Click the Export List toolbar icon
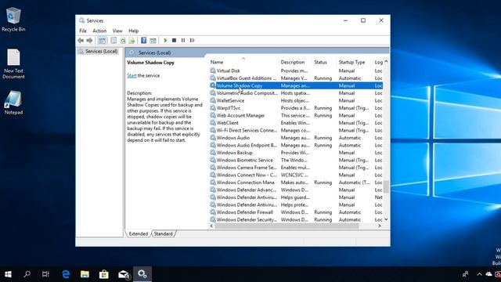Image resolution: width=501 pixels, height=282 pixels. pos(132,40)
